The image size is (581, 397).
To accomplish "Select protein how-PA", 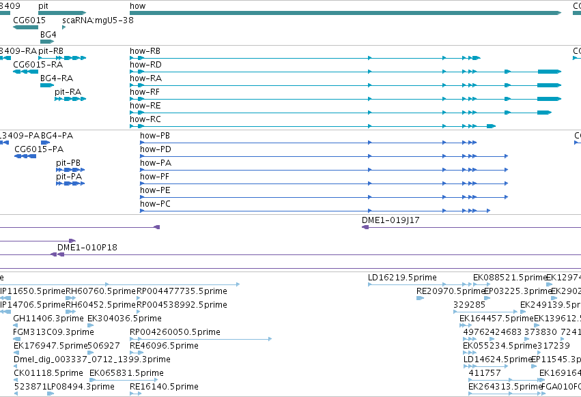I will 324,170.
